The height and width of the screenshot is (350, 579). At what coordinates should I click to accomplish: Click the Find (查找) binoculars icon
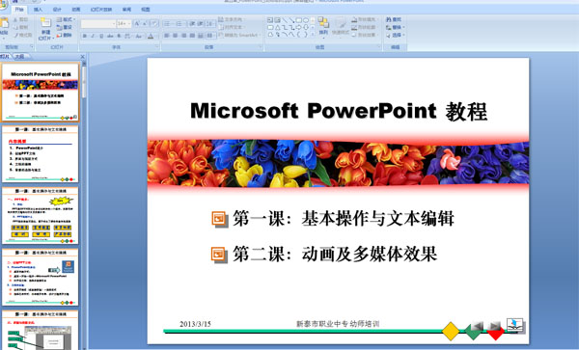pyautogui.click(x=389, y=19)
